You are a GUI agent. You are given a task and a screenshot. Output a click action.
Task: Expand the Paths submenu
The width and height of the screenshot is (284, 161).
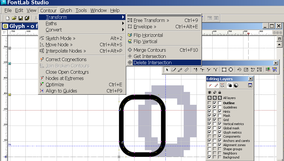pos(82,23)
